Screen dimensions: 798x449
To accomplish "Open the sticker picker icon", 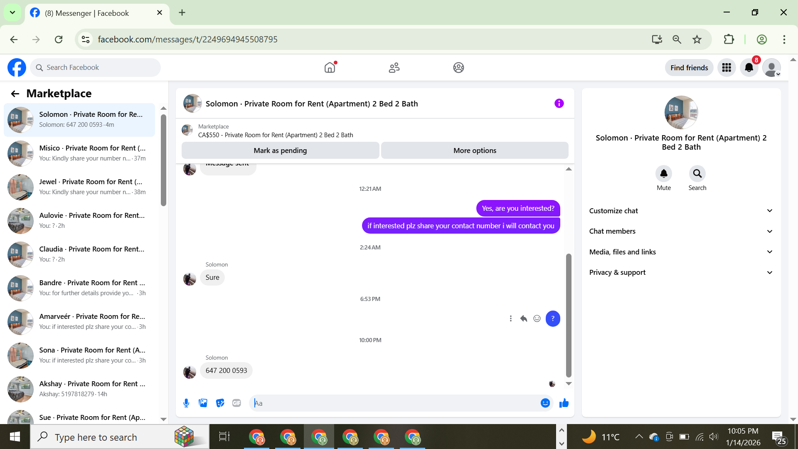I will [x=220, y=403].
